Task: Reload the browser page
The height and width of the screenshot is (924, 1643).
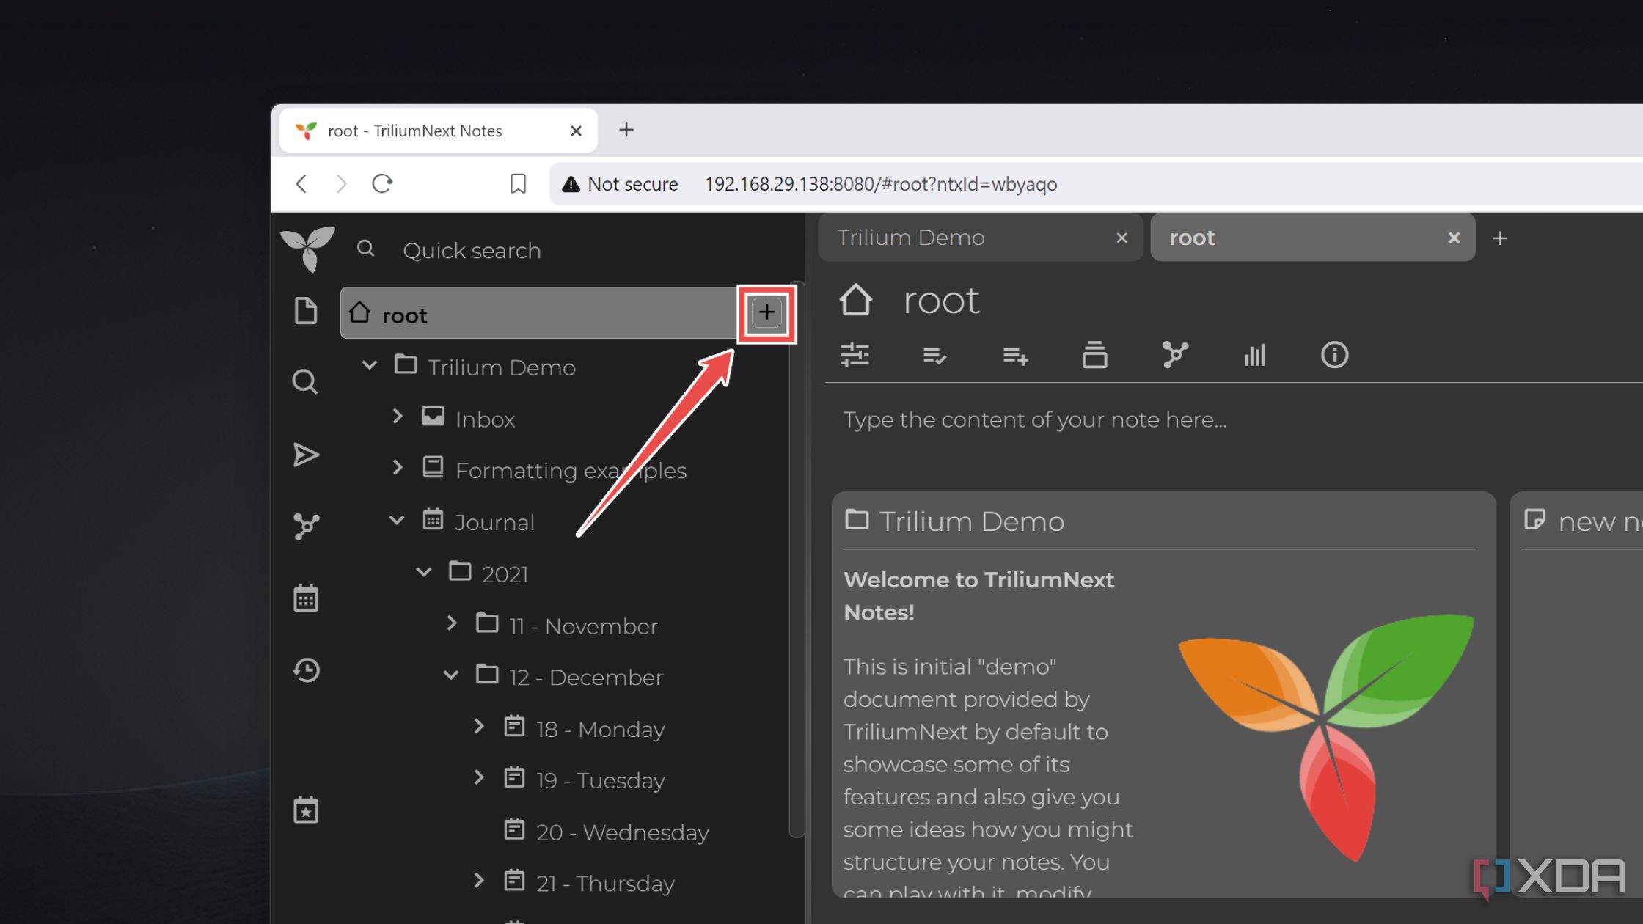Action: pyautogui.click(x=382, y=183)
